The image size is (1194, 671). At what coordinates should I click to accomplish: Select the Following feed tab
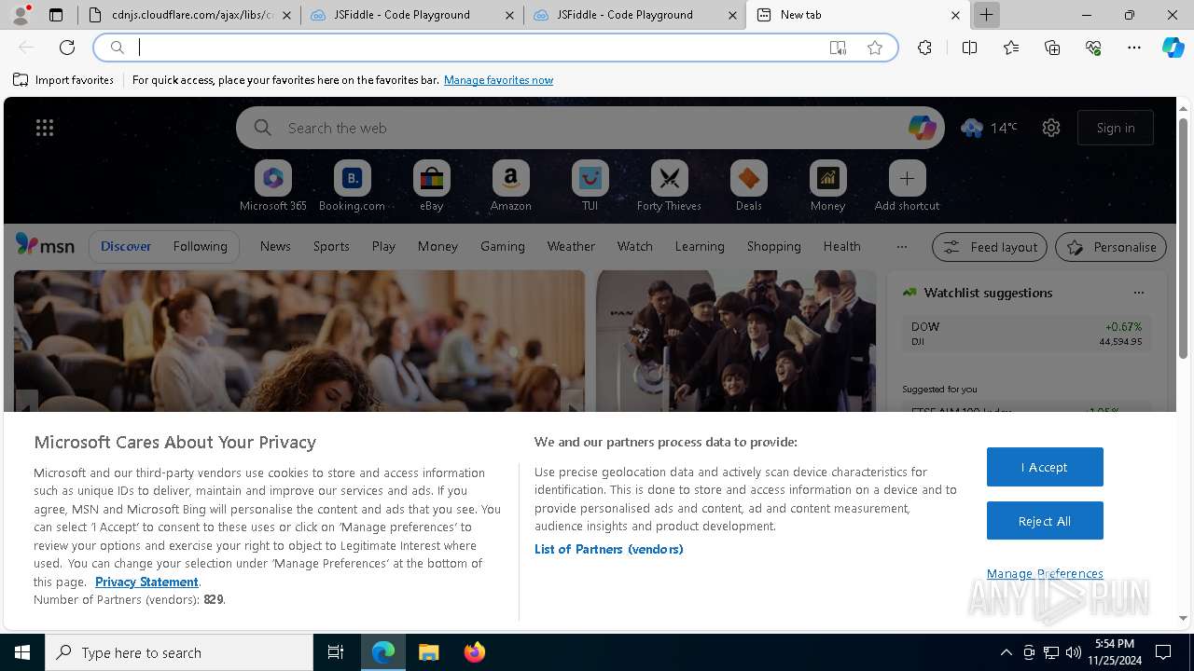click(x=200, y=246)
